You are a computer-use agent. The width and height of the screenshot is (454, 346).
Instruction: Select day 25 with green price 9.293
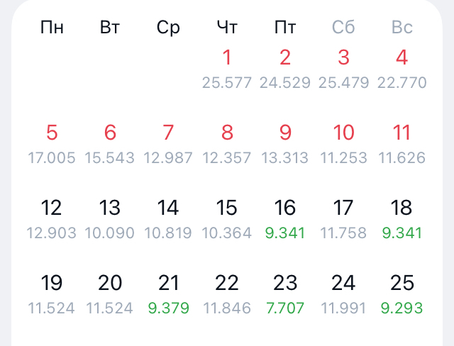tap(402, 293)
